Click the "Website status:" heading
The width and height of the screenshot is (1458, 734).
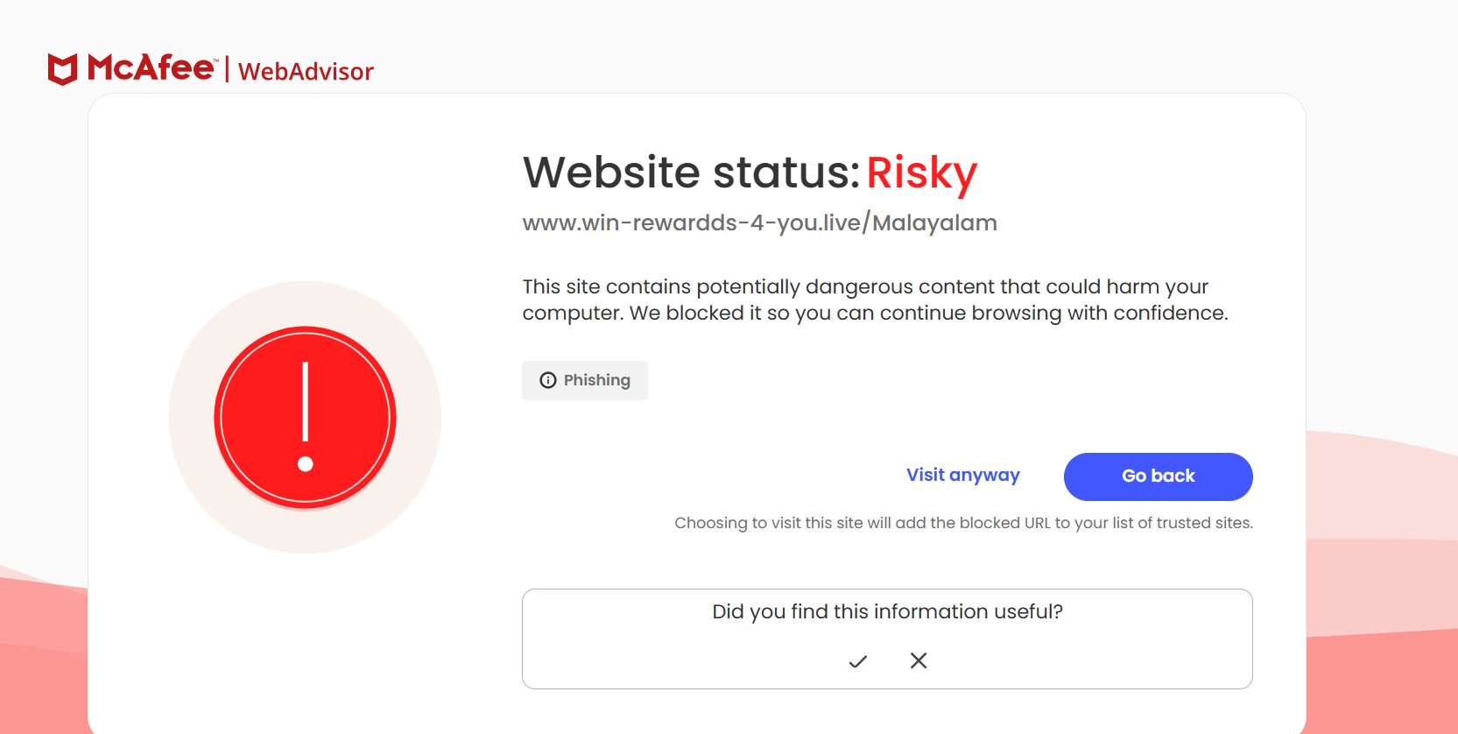point(692,173)
